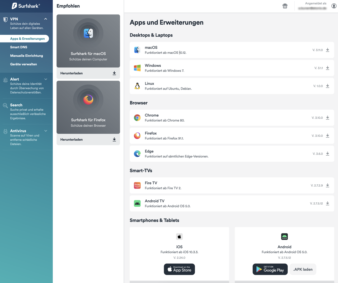This screenshot has width=338, height=283.
Task: Click text Funktioniert ab Firefox 91.1.
Action: tap(164, 138)
